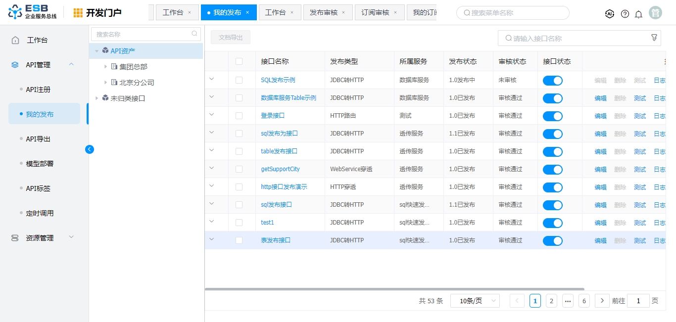Open the 10条/页 page size dropdown
Image resolution: width=676 pixels, height=322 pixels.
pos(475,301)
